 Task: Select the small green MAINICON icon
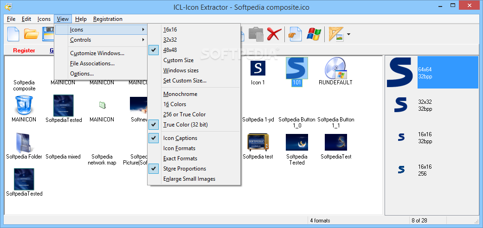[x=102, y=105]
